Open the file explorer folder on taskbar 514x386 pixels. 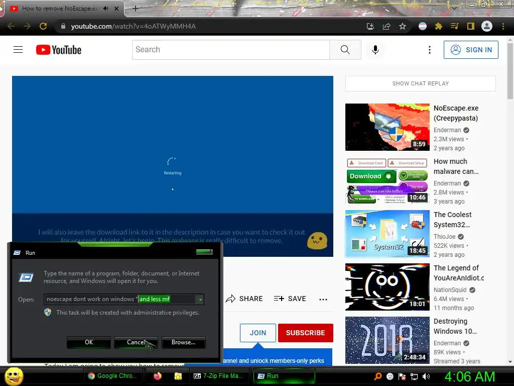click(178, 376)
